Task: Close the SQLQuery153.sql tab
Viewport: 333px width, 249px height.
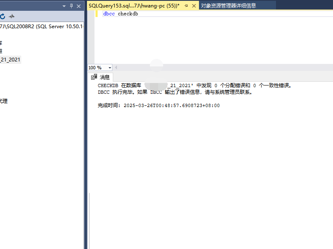Action: tap(194, 6)
